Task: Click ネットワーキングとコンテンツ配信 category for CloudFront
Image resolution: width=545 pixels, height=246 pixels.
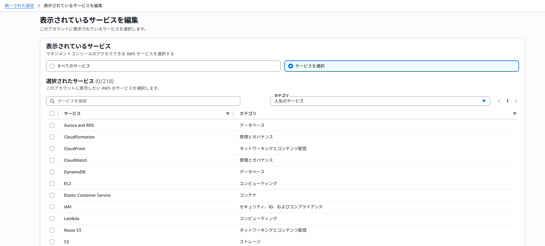Action: point(273,149)
